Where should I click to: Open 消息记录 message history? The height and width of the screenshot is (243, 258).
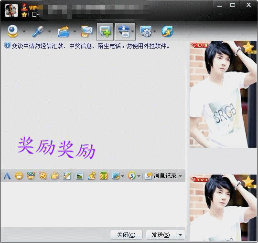click(161, 176)
